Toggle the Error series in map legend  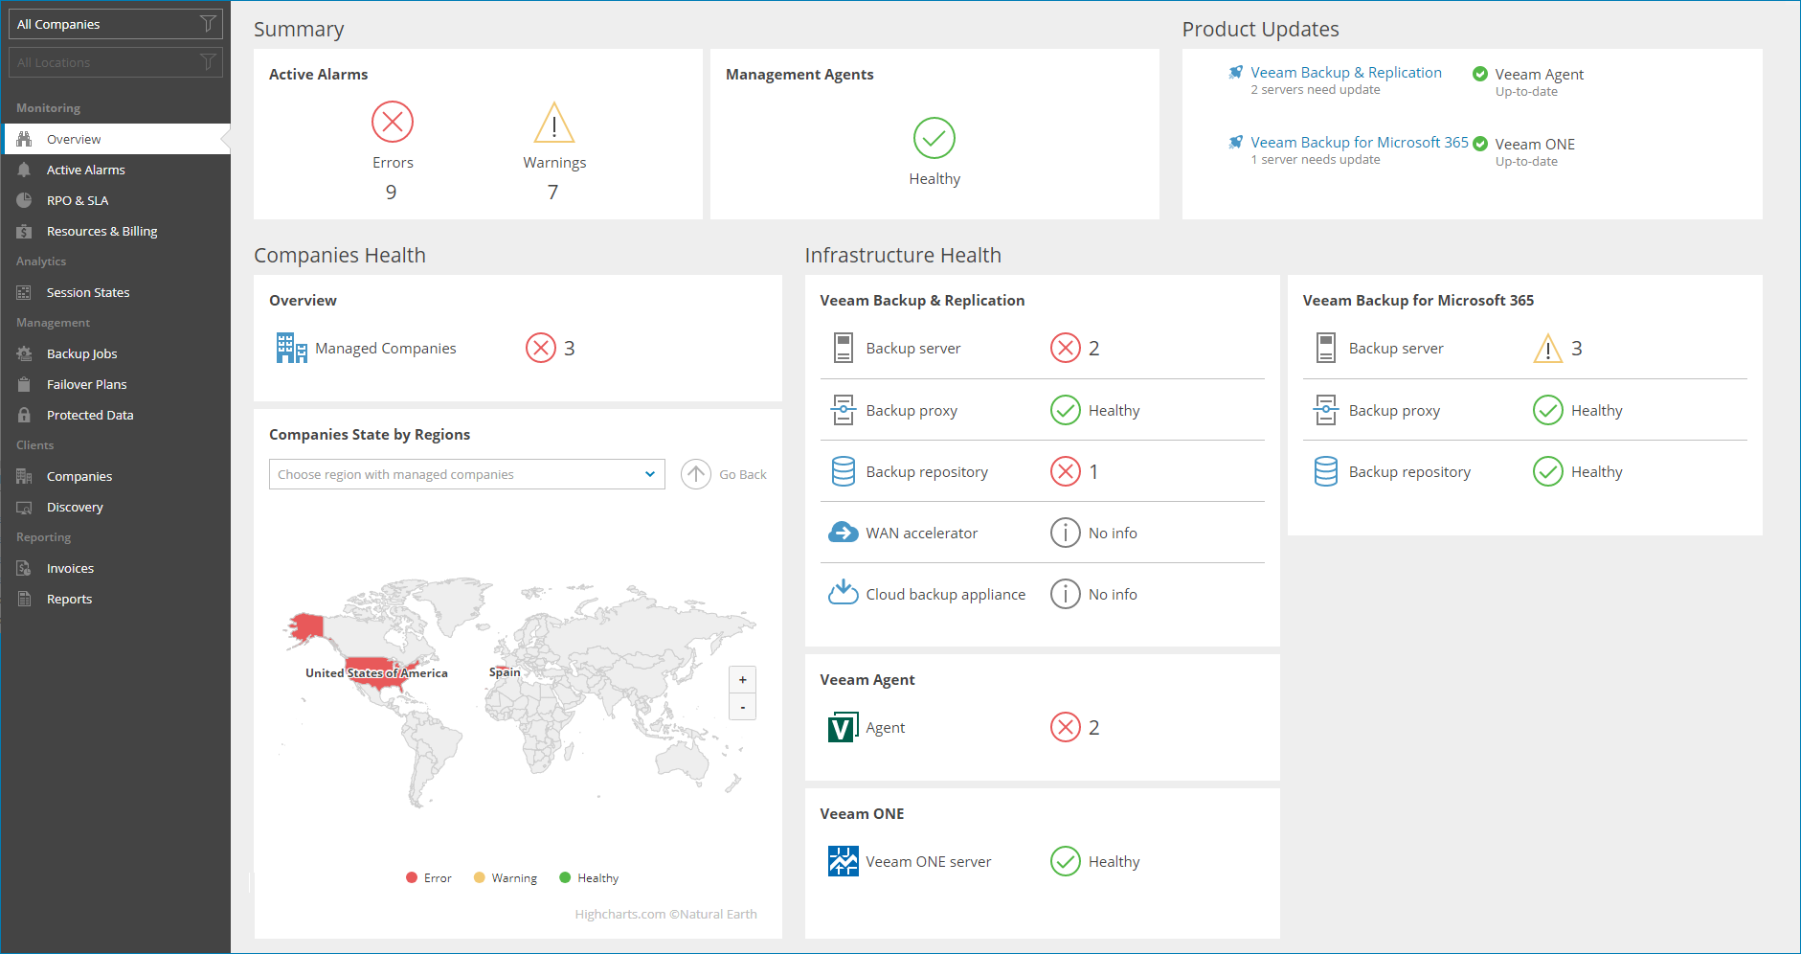click(428, 878)
